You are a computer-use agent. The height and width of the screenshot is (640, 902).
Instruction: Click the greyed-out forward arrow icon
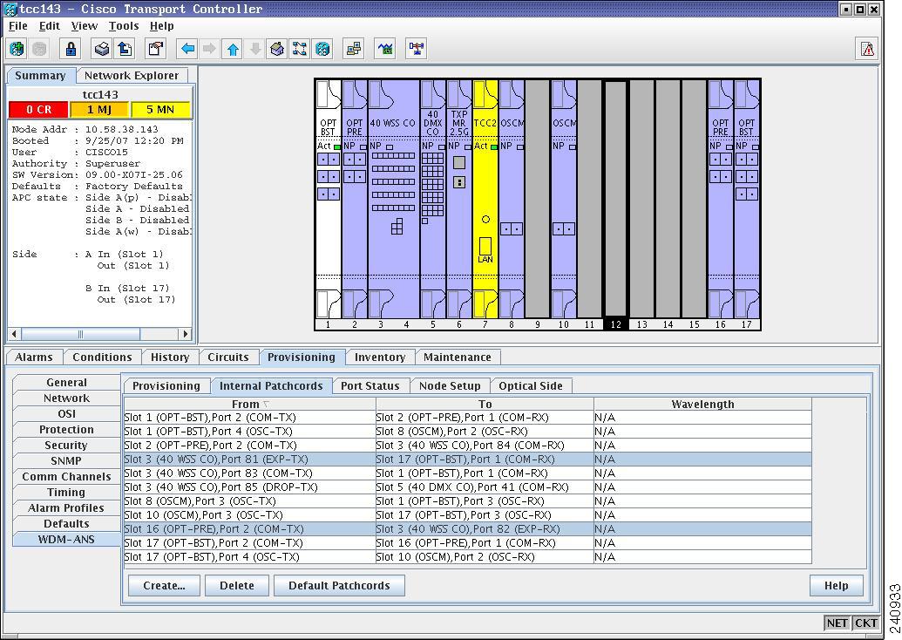click(x=209, y=49)
